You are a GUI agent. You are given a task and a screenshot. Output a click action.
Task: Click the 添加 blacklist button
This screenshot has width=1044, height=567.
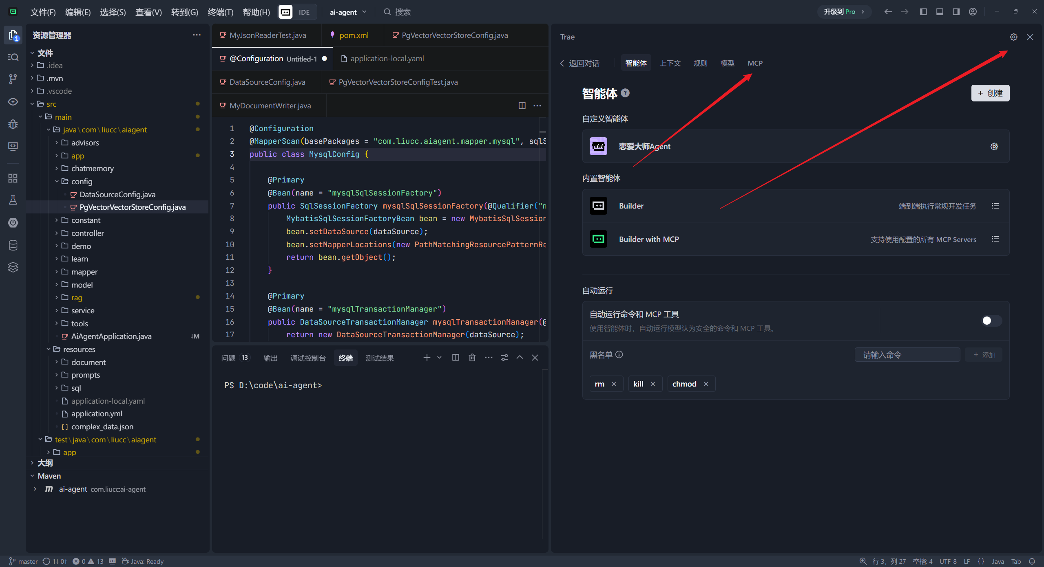coord(984,355)
